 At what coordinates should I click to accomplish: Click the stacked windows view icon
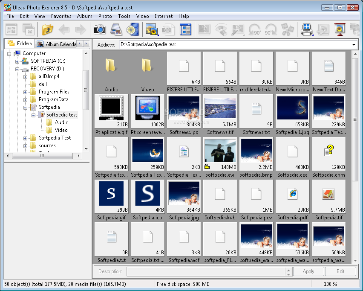tap(29, 30)
